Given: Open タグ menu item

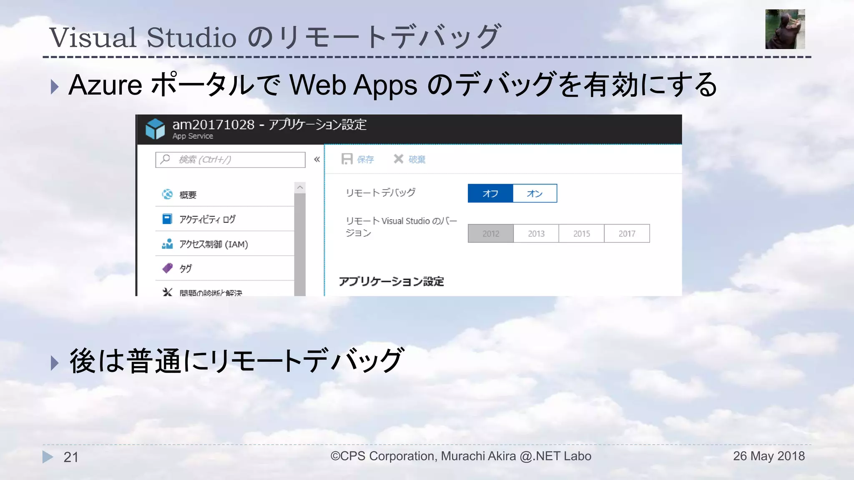Looking at the screenshot, I should tap(225, 268).
